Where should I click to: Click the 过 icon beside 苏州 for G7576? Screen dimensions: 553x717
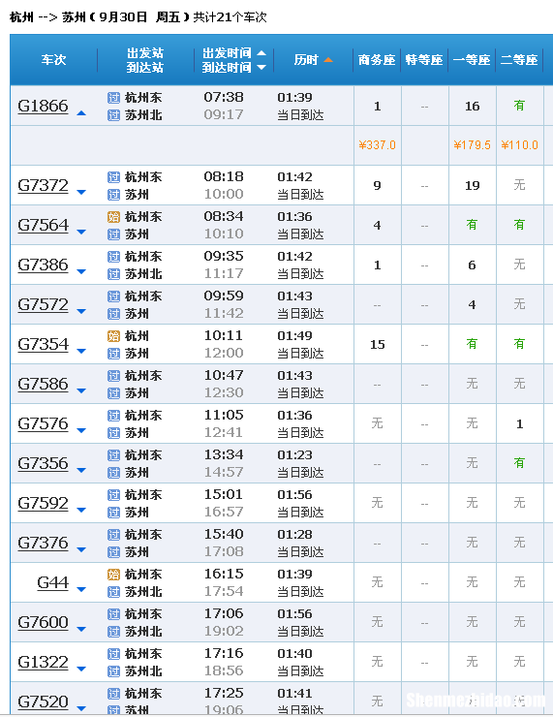(x=113, y=433)
